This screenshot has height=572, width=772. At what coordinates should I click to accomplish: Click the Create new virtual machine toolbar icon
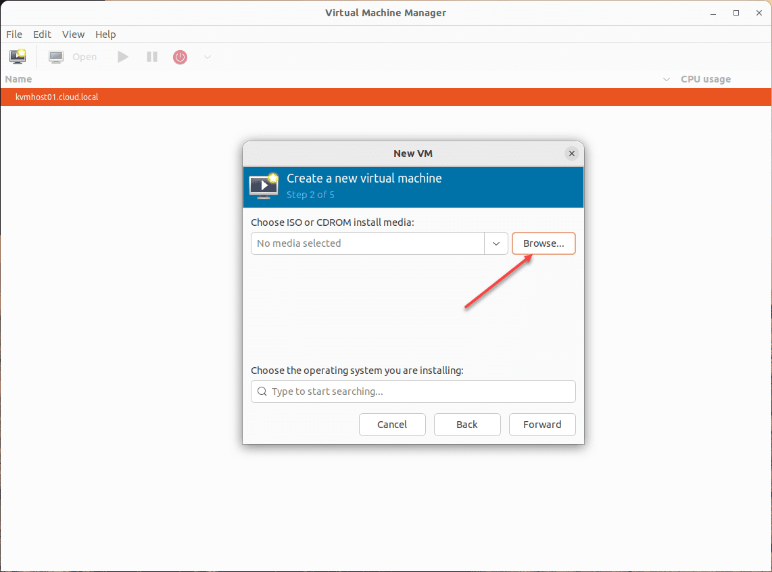(18, 57)
